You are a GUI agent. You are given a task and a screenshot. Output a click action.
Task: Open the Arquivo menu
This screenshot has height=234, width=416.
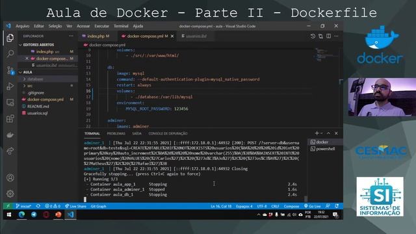pos(22,26)
